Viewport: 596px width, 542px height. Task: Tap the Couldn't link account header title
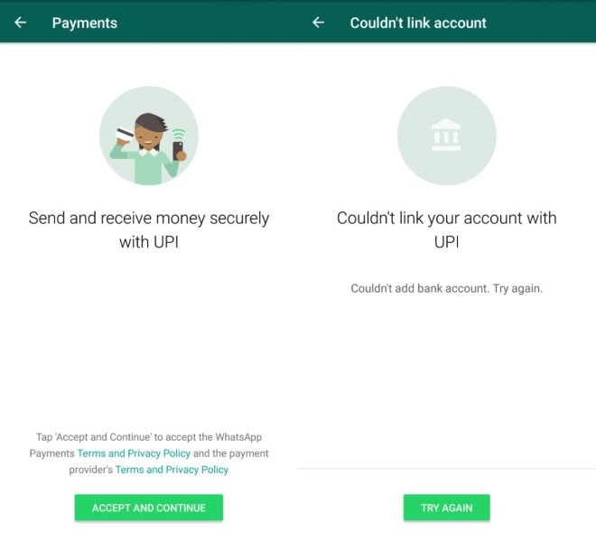click(x=418, y=23)
